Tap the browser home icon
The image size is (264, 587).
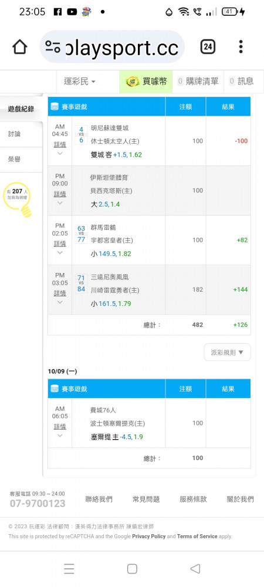point(20,47)
